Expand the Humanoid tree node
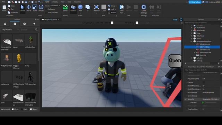Viewport: 222px width, 125px height. click(x=191, y=28)
